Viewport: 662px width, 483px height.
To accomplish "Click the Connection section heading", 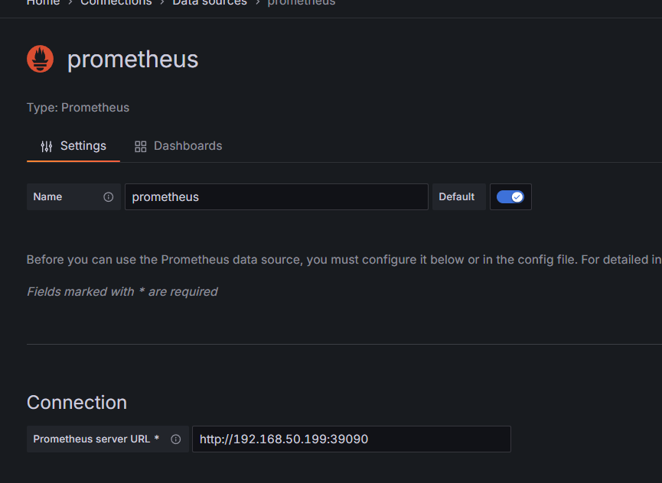I will [x=77, y=403].
